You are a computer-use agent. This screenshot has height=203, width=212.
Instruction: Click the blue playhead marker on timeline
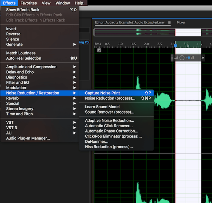point(175,45)
